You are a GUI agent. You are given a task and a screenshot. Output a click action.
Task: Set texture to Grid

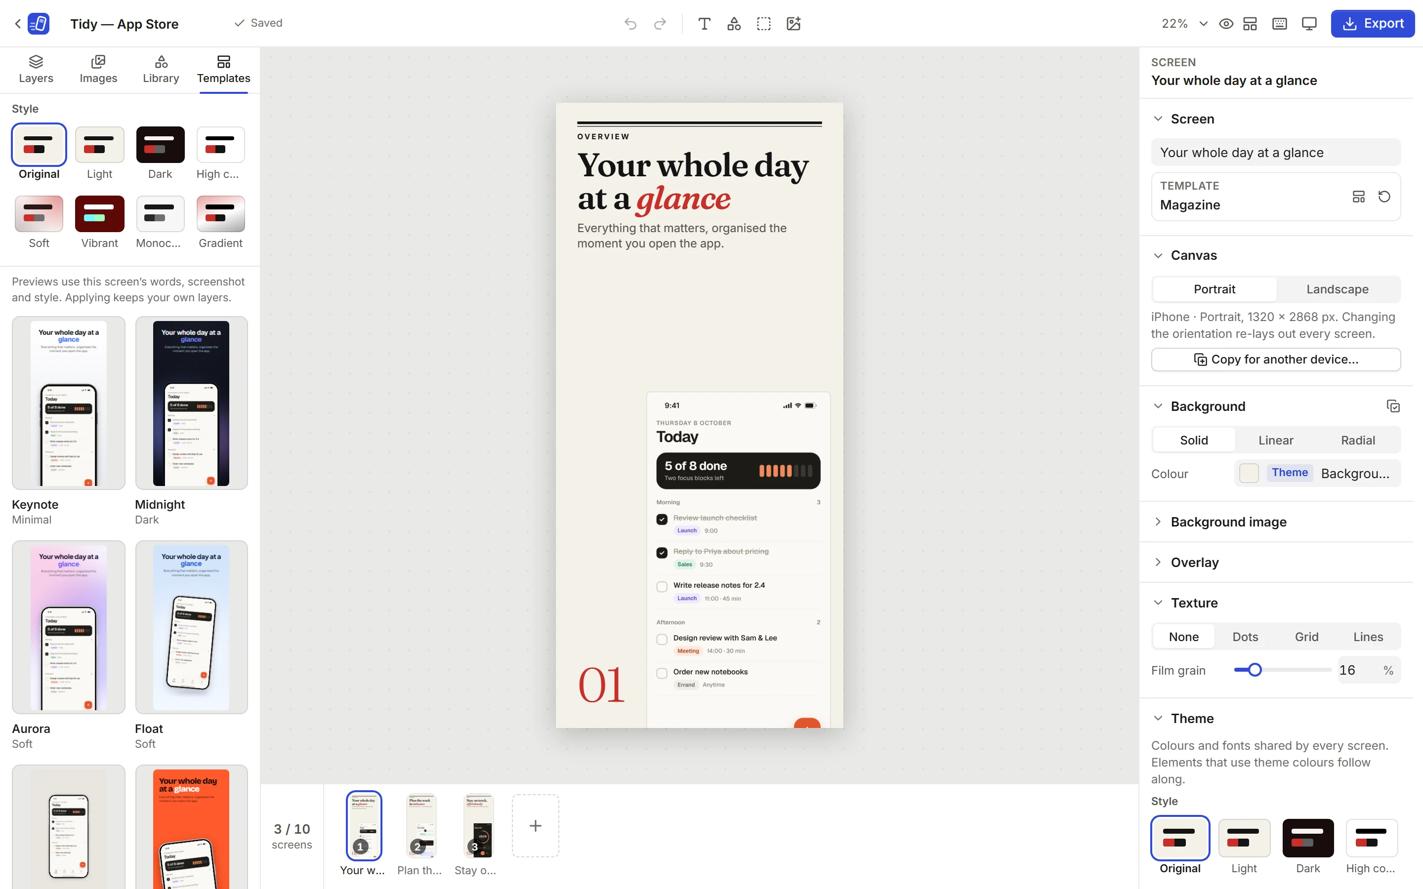[x=1306, y=637]
